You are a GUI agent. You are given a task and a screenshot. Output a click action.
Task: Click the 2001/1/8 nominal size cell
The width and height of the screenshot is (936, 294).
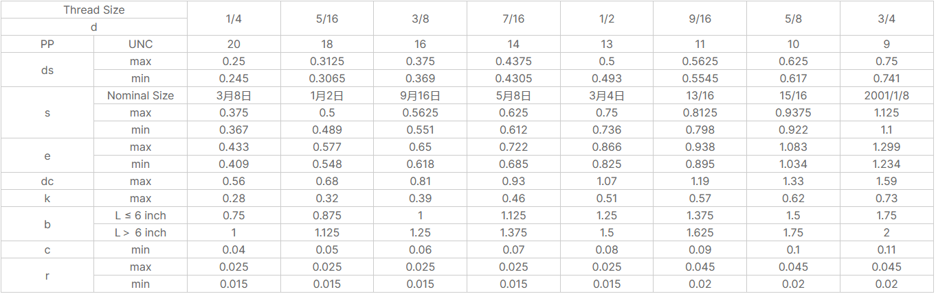(887, 95)
